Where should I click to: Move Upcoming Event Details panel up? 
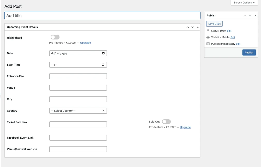click(188, 27)
